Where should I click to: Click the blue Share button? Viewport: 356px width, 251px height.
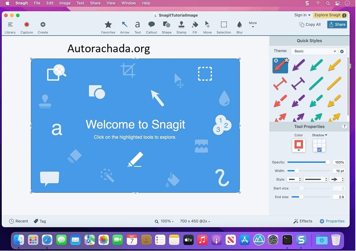[337, 24]
